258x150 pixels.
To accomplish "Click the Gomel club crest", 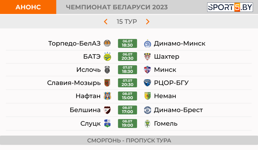I will [147, 124].
